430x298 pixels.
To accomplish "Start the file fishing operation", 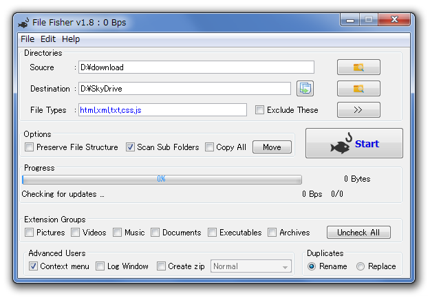I will click(354, 143).
